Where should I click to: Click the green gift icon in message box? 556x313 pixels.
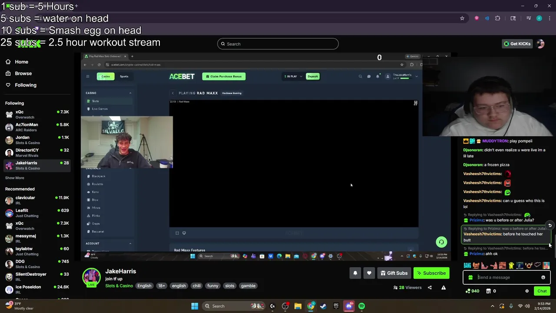470,277
